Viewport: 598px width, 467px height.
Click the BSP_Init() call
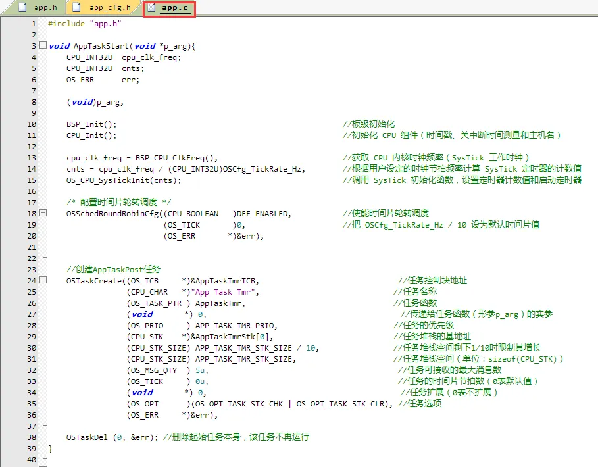coord(91,124)
